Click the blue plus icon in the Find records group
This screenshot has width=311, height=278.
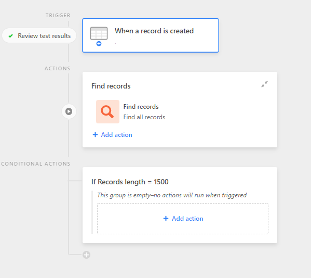pos(95,135)
